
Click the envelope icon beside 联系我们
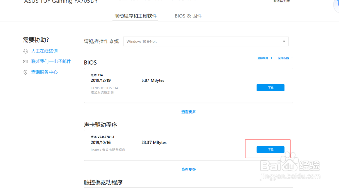[25, 62]
